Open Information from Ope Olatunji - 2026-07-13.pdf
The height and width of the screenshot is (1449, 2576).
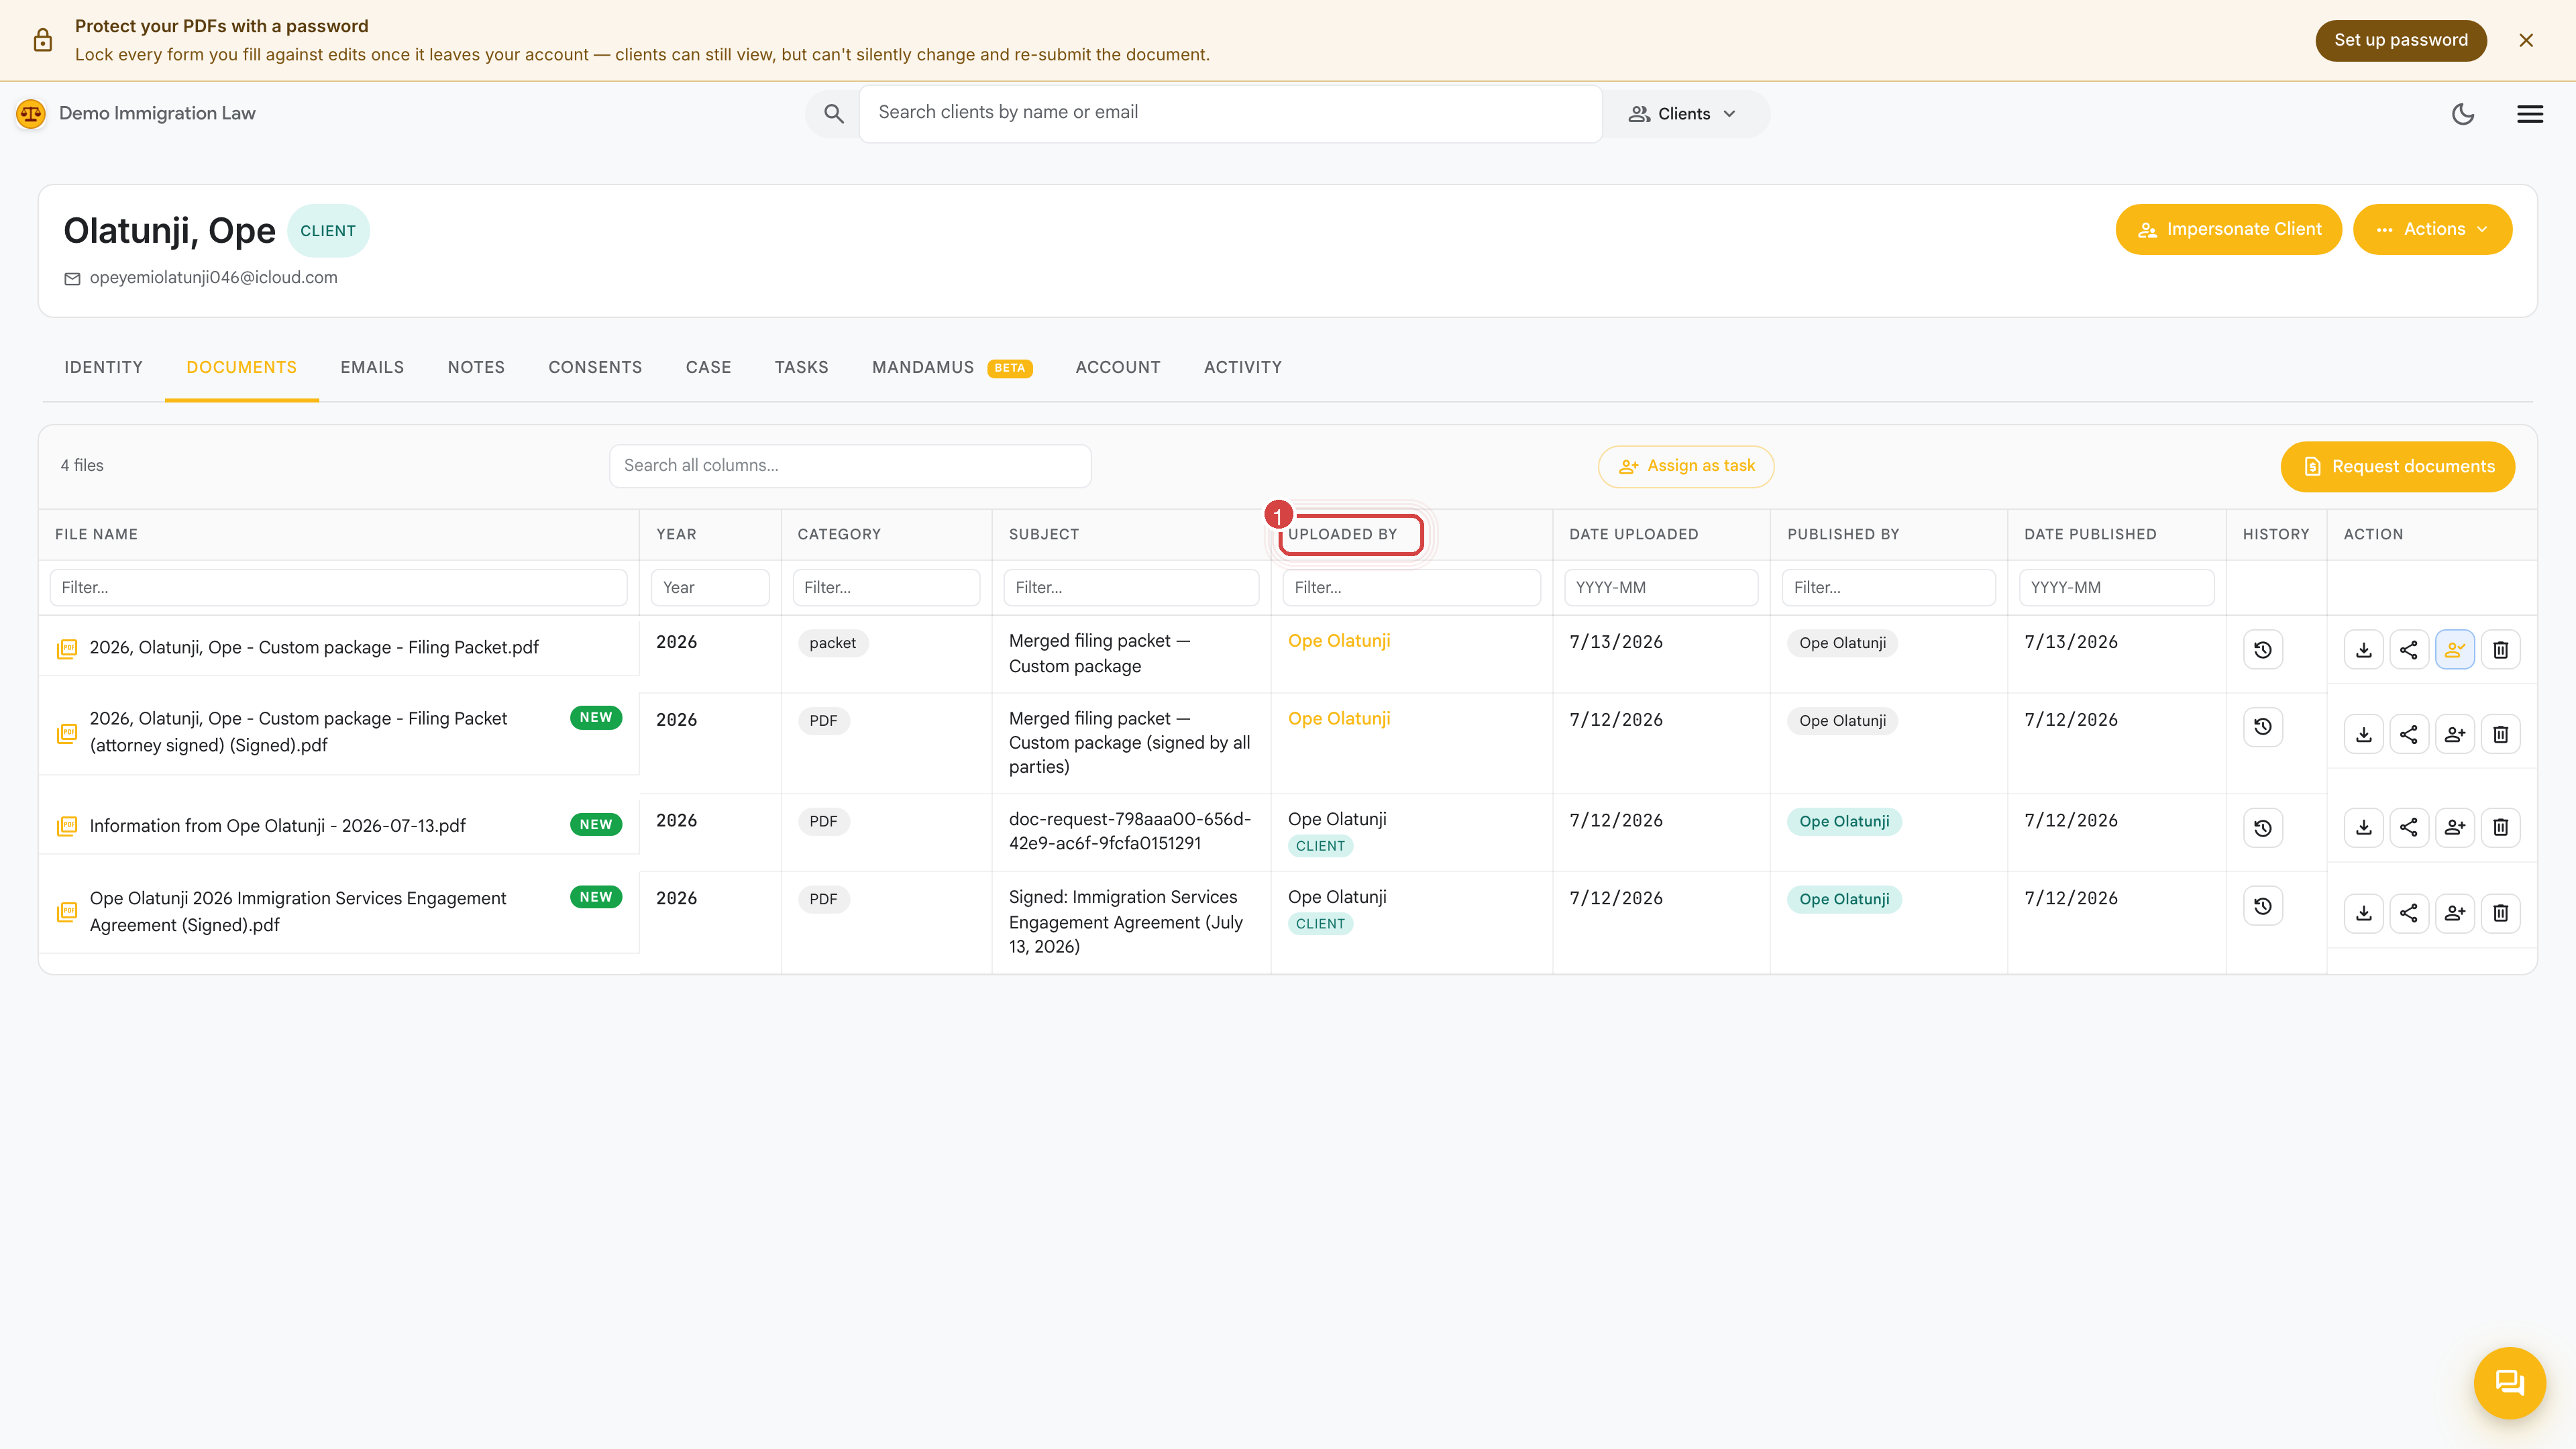(x=277, y=825)
